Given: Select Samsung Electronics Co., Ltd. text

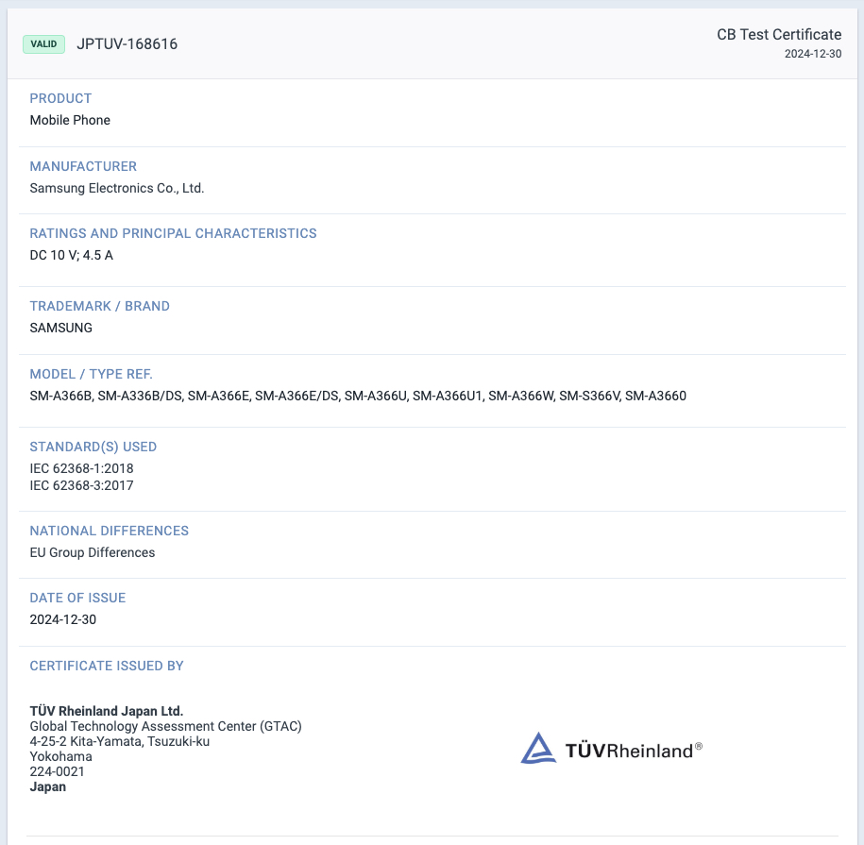Looking at the screenshot, I should 117,188.
